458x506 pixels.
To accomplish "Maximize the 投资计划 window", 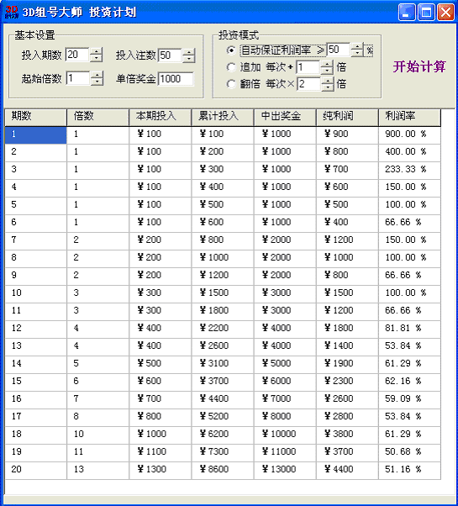I will (x=426, y=13).
